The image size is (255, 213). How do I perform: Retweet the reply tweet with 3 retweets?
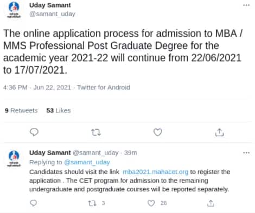click(92, 203)
